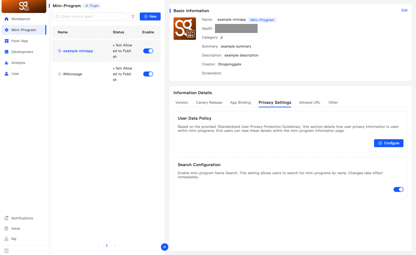Viewport: 416px width, 255px height.
Task: Click the example summary text
Action: click(236, 47)
